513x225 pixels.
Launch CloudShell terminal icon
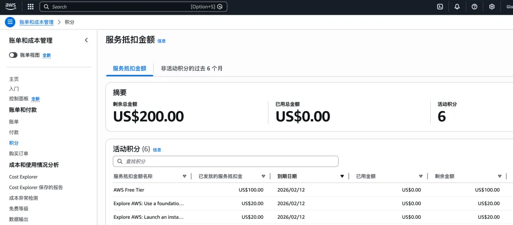pos(440,7)
